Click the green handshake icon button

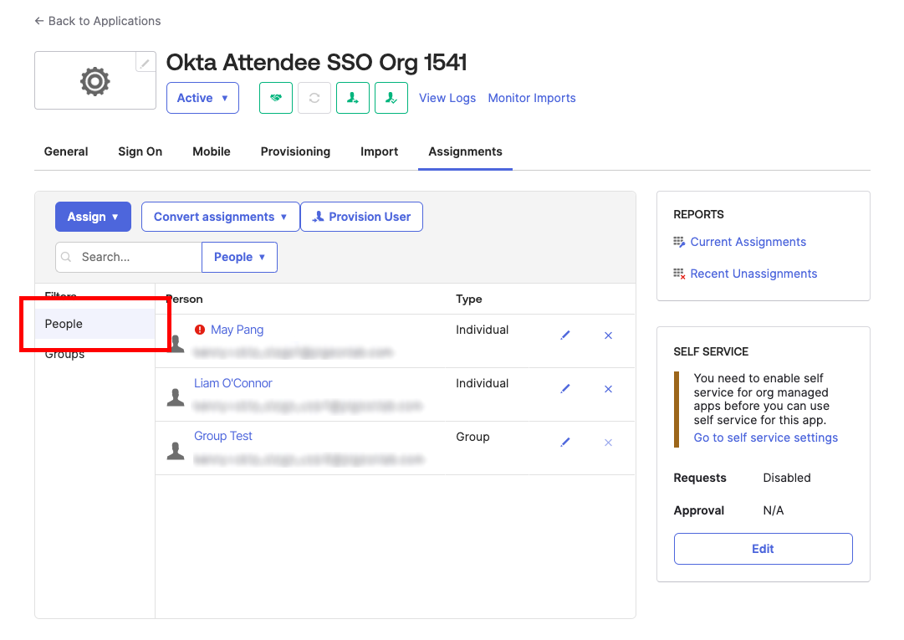(276, 98)
